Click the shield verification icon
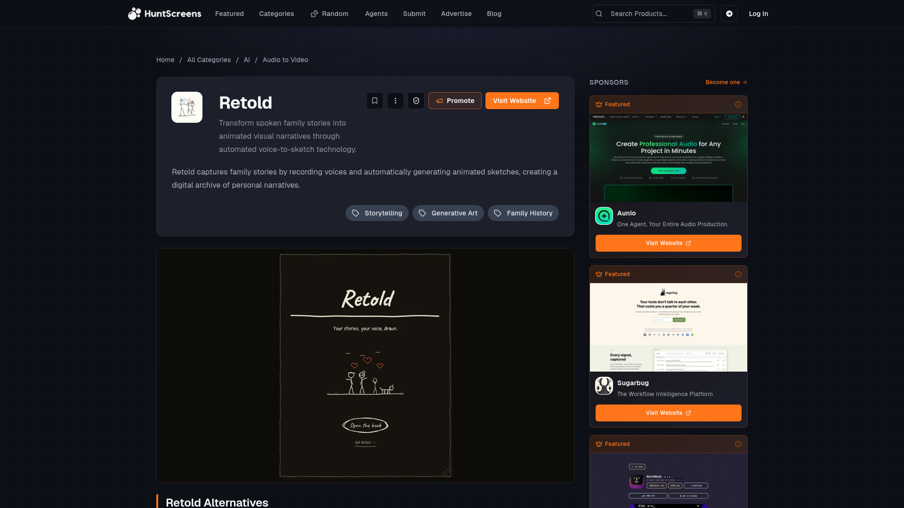 click(416, 101)
